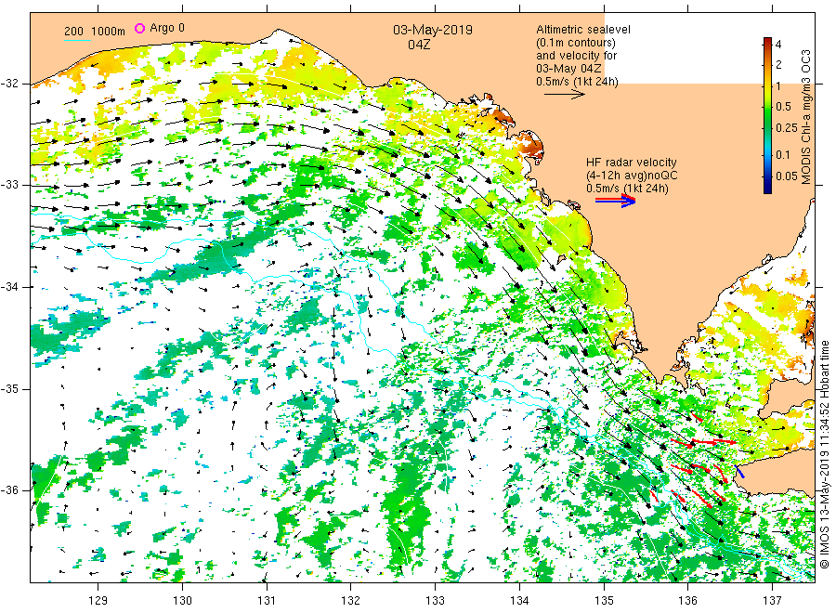Click the colorbar value 4
The image size is (836, 613).
778,45
